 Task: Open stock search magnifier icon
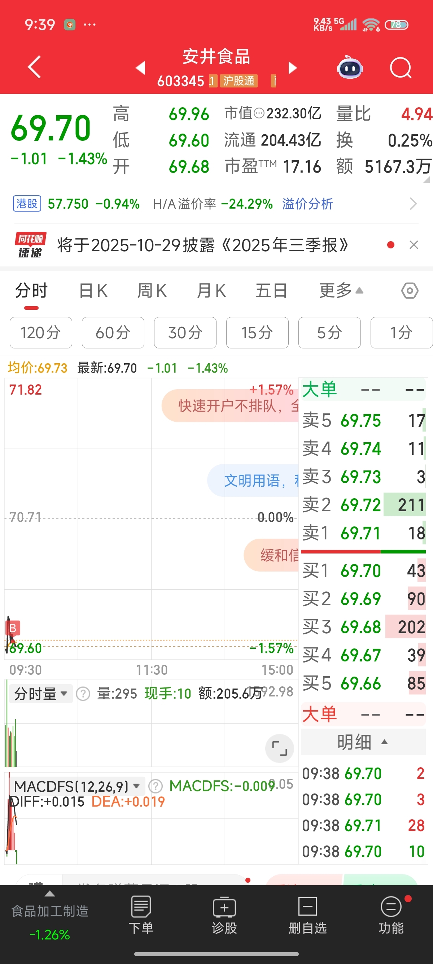tap(401, 68)
